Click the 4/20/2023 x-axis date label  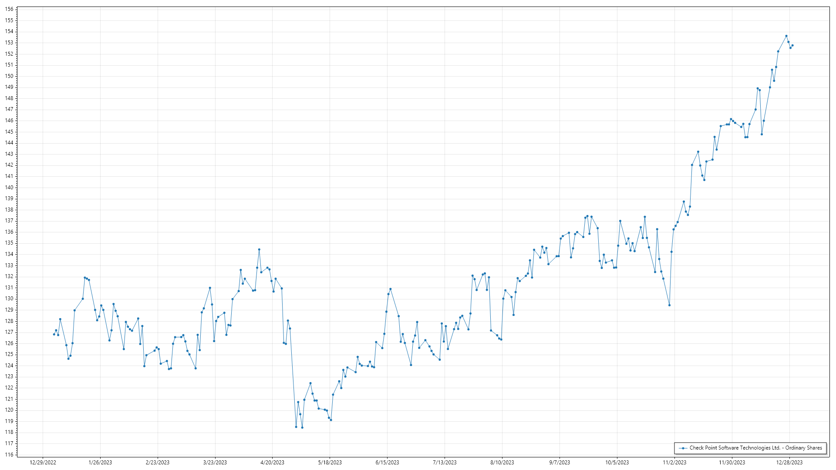[x=272, y=462]
